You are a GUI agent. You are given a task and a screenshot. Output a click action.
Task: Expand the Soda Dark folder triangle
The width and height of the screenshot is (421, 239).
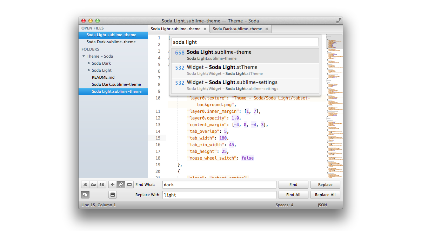click(89, 63)
